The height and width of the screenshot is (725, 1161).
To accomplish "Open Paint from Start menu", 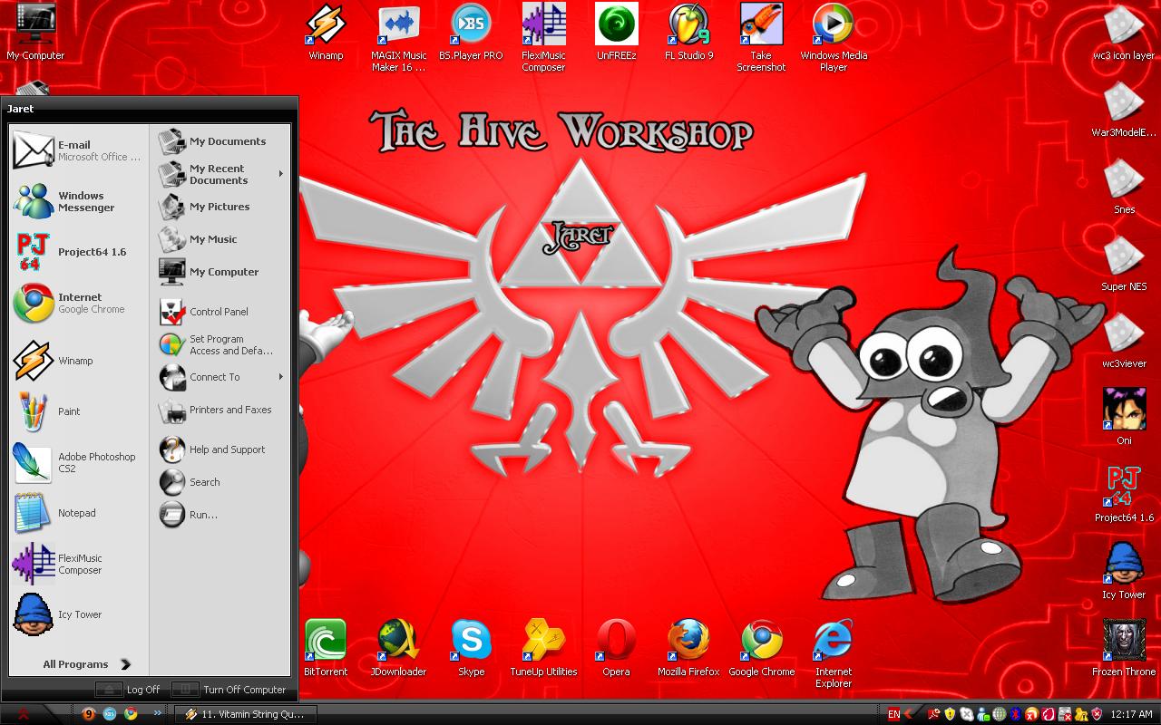I will point(78,411).
